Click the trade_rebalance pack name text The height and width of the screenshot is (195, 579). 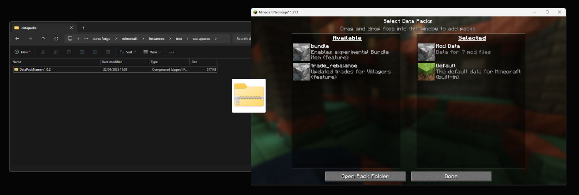click(334, 65)
